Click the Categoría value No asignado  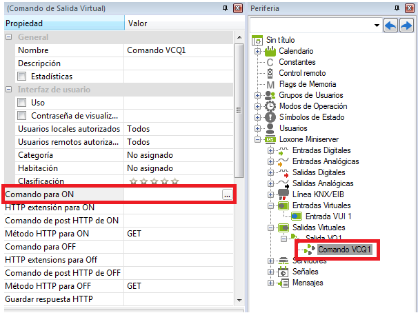coord(179,155)
